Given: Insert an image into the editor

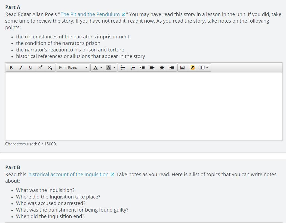Looking at the screenshot, I should 183,68.
